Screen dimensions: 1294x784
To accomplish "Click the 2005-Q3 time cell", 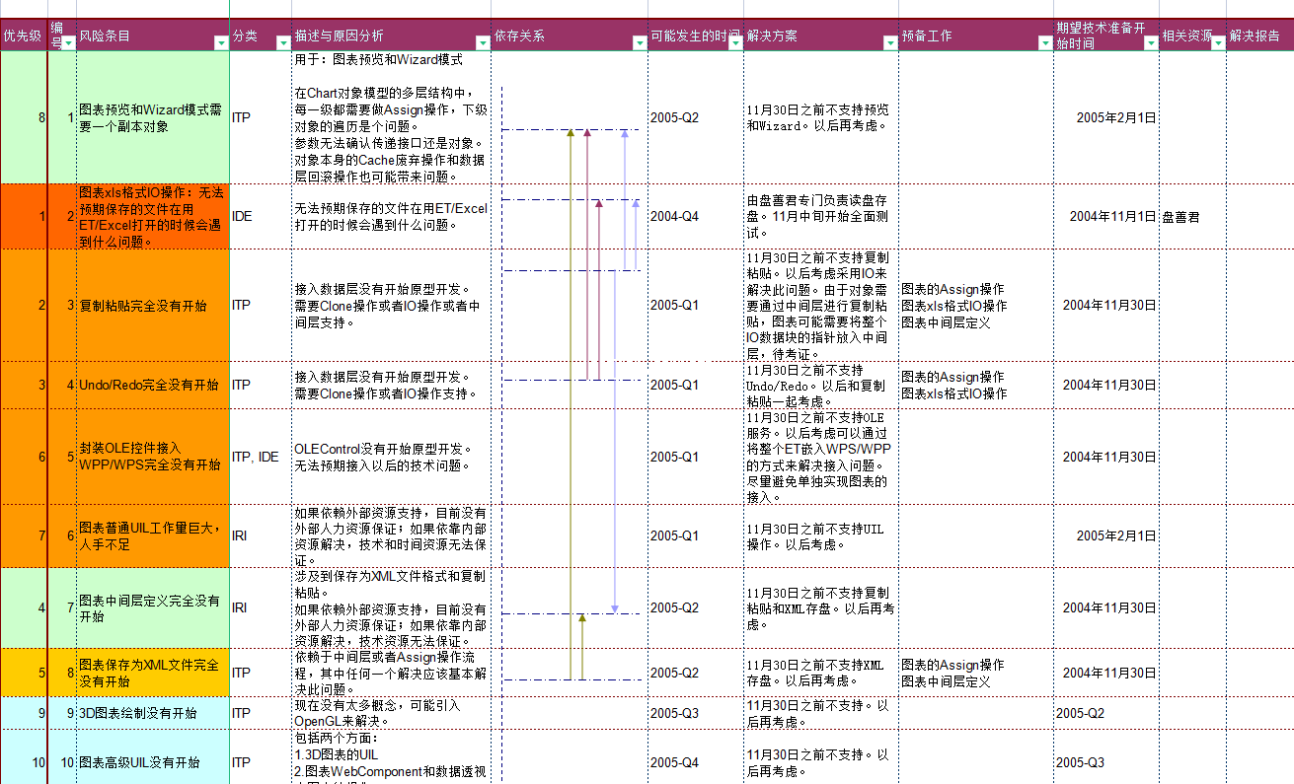I will point(695,713).
